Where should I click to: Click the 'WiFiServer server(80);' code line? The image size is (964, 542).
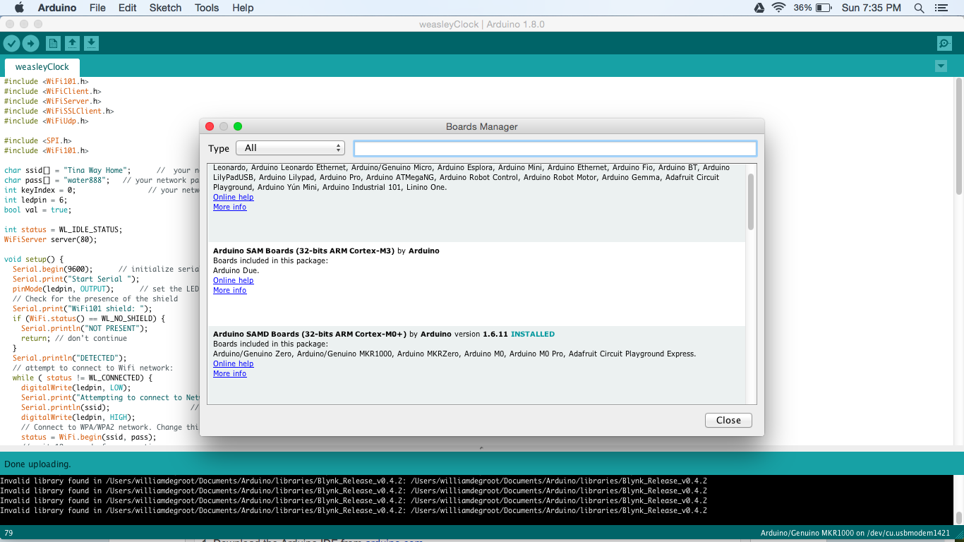50,239
